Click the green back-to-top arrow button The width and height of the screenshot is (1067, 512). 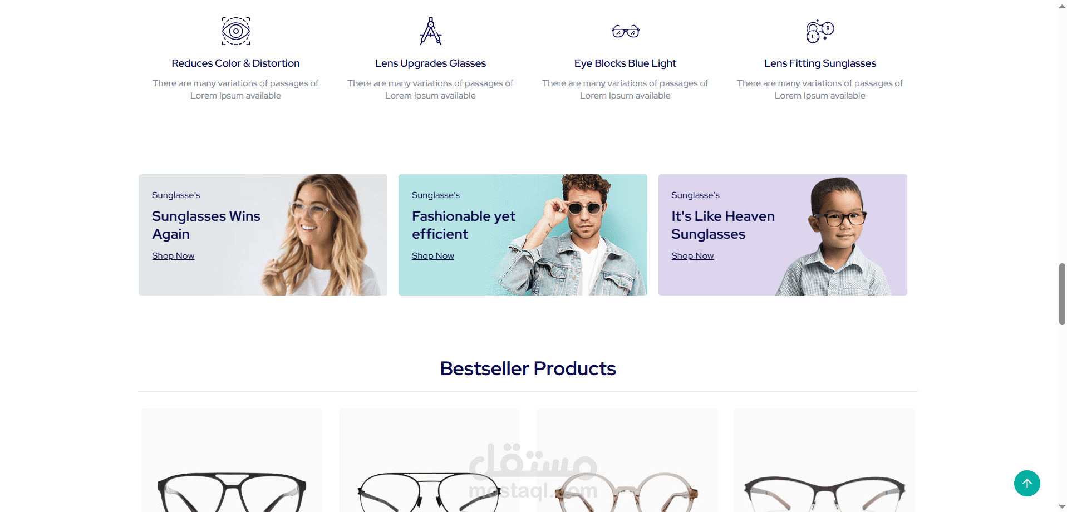coord(1027,483)
